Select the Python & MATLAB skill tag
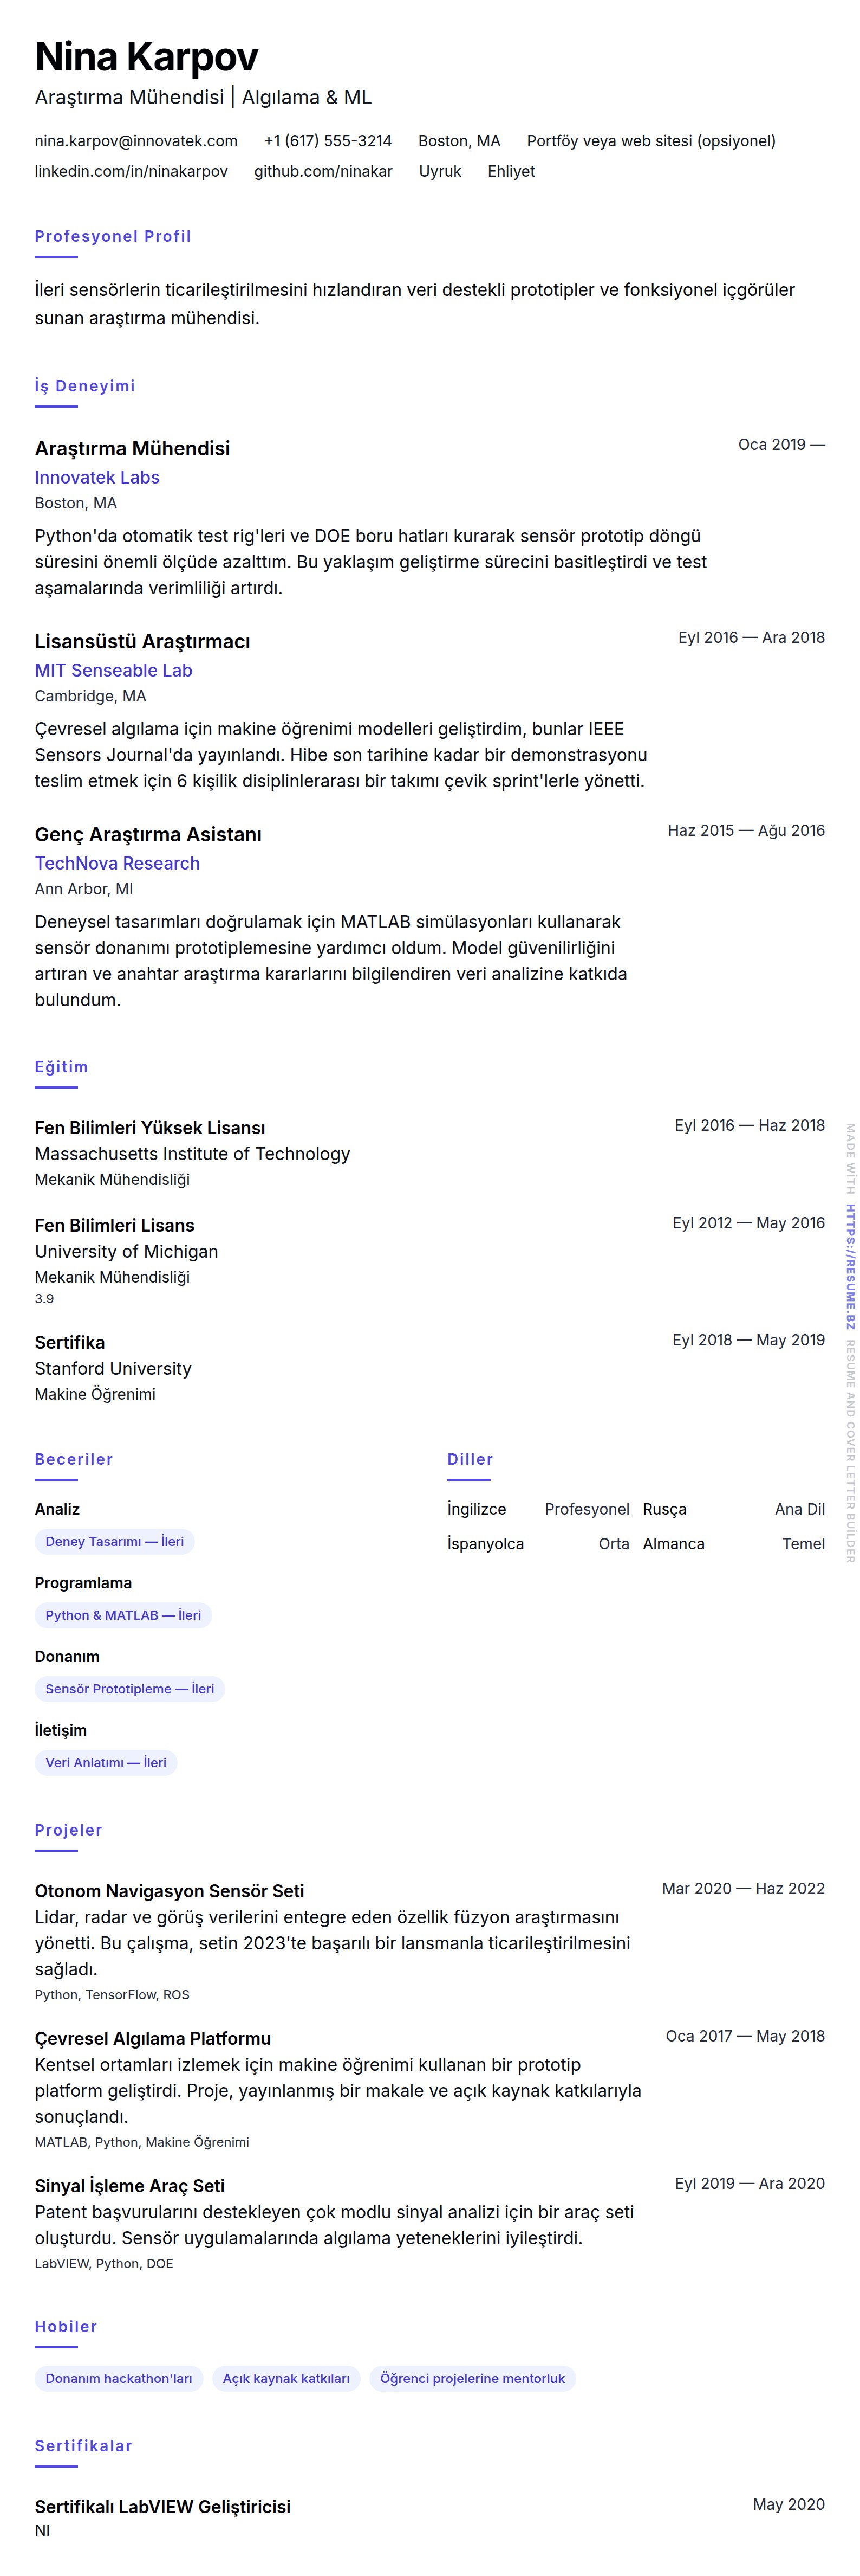 coord(123,1615)
